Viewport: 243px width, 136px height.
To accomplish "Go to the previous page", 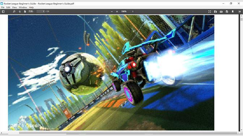I will [x=20, y=12].
